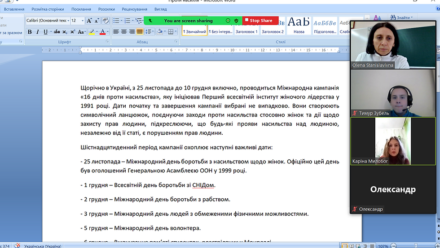Viewport: 440px width, 248px height.
Task: Apply strikethrough formatting
Action: [57, 32]
